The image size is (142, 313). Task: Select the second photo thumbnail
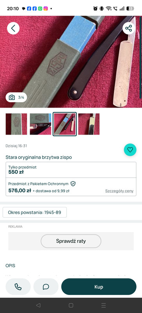41,124
